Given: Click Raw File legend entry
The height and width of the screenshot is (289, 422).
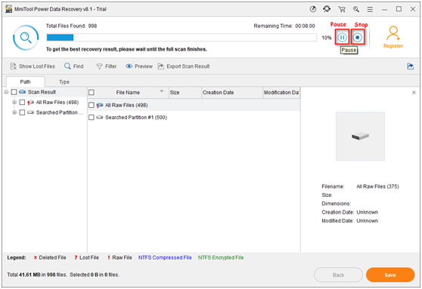Looking at the screenshot, I should (x=119, y=257).
